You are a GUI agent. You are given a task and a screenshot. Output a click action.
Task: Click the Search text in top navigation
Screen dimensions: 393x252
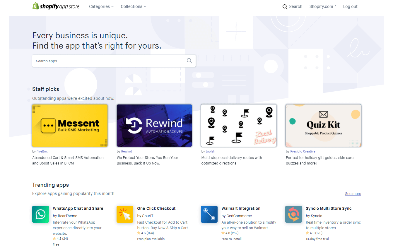point(295,6)
